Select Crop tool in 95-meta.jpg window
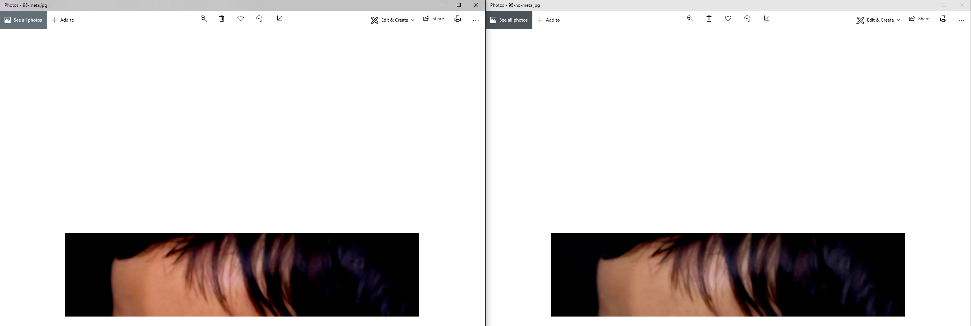 coord(279,19)
